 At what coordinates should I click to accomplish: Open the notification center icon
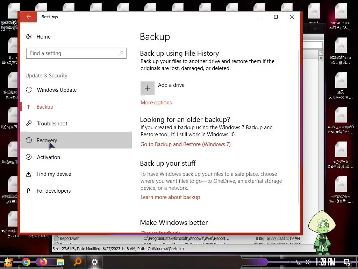(x=347, y=262)
